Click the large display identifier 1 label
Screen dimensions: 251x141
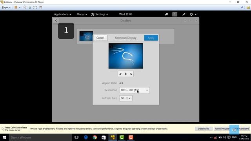66,31
